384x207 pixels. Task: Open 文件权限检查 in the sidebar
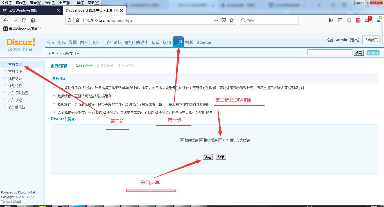[18, 93]
